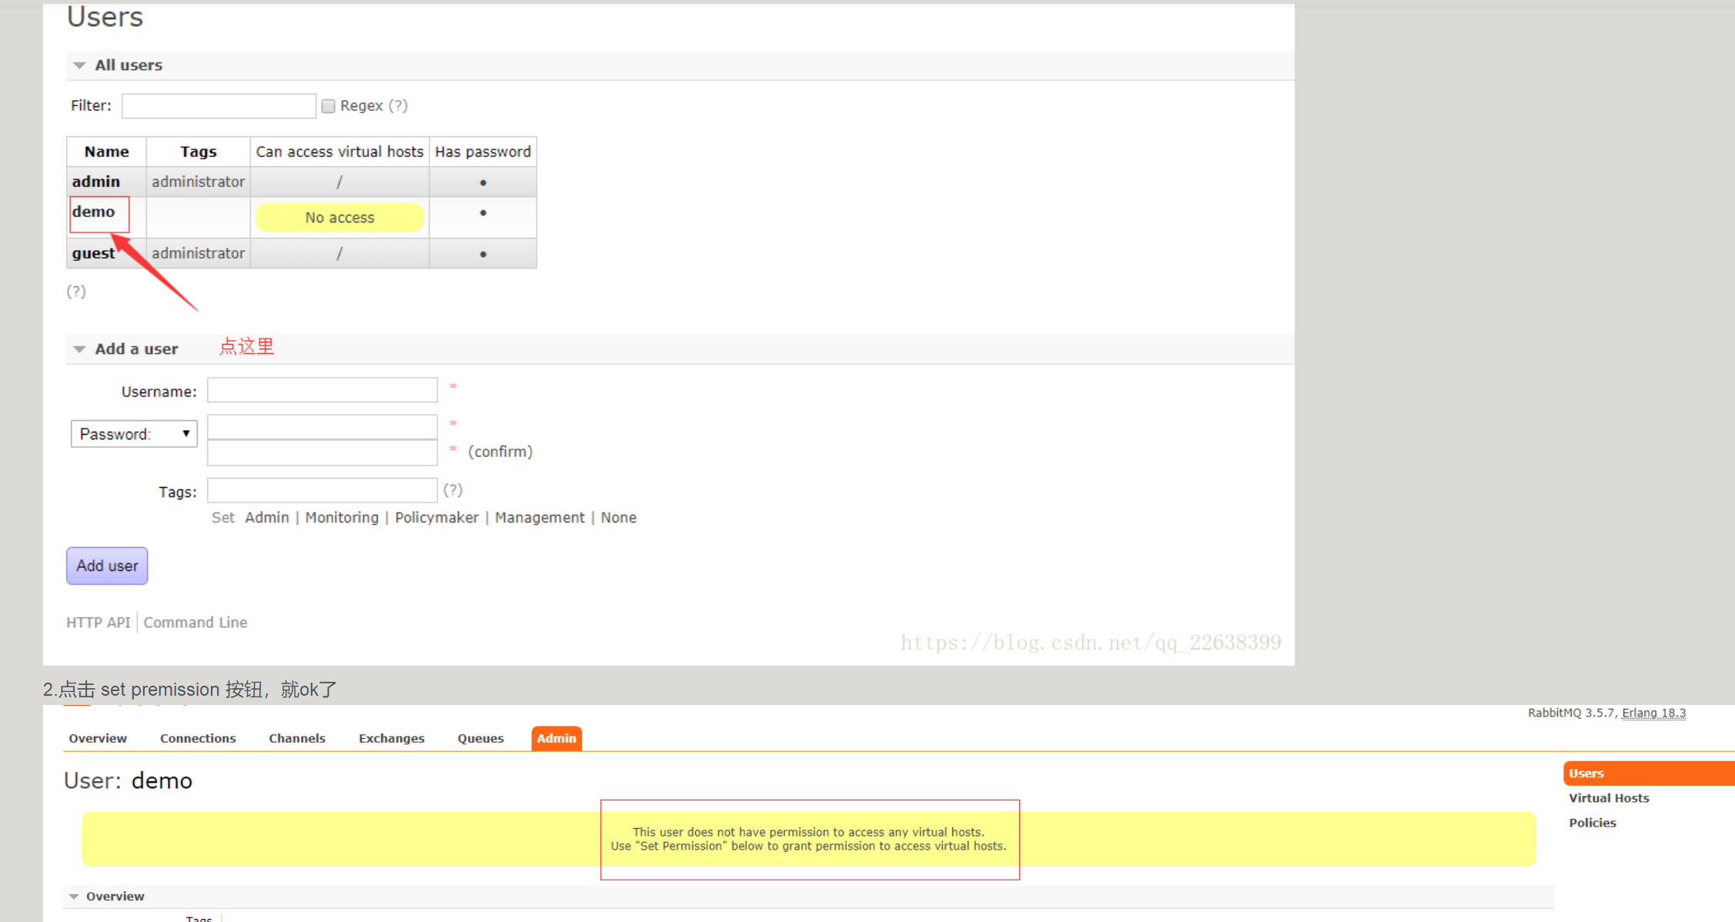
Task: Switch to the Connections tab
Action: [x=198, y=739]
